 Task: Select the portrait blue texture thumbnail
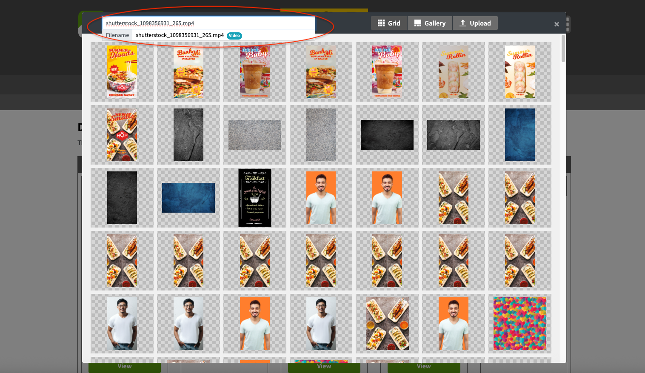coord(520,135)
